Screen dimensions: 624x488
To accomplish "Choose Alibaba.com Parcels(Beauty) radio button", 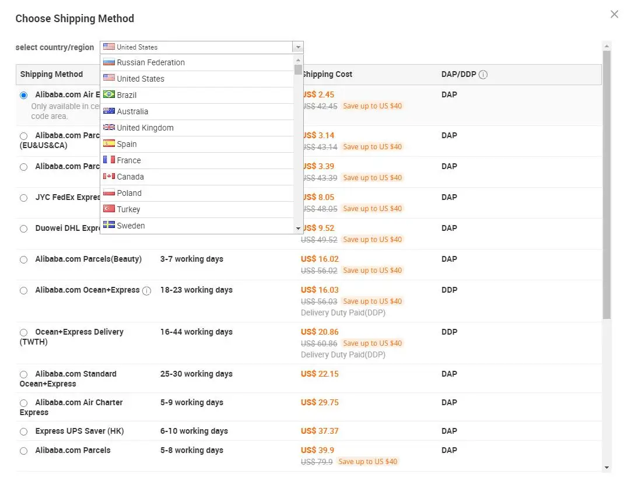I will 23,259.
